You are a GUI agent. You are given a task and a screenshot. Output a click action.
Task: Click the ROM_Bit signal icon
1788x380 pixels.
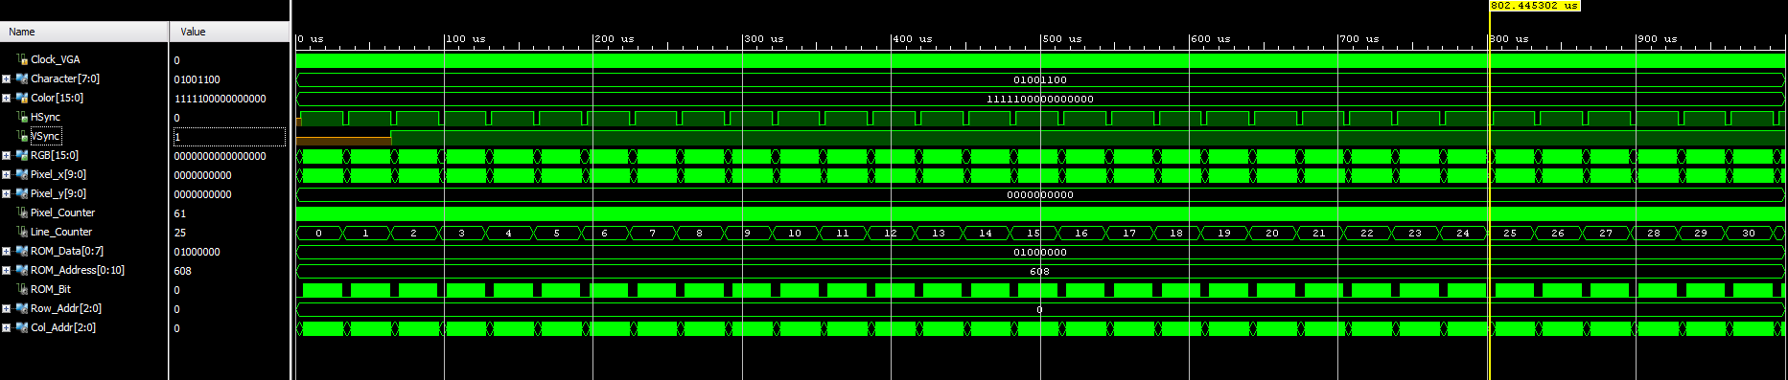pos(22,289)
